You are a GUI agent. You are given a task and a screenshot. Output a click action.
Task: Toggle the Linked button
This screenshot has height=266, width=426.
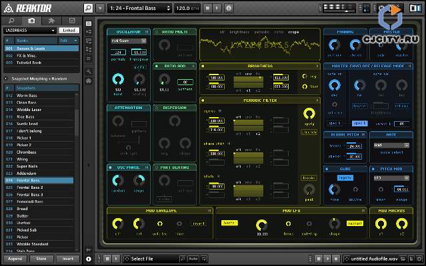[x=69, y=31]
